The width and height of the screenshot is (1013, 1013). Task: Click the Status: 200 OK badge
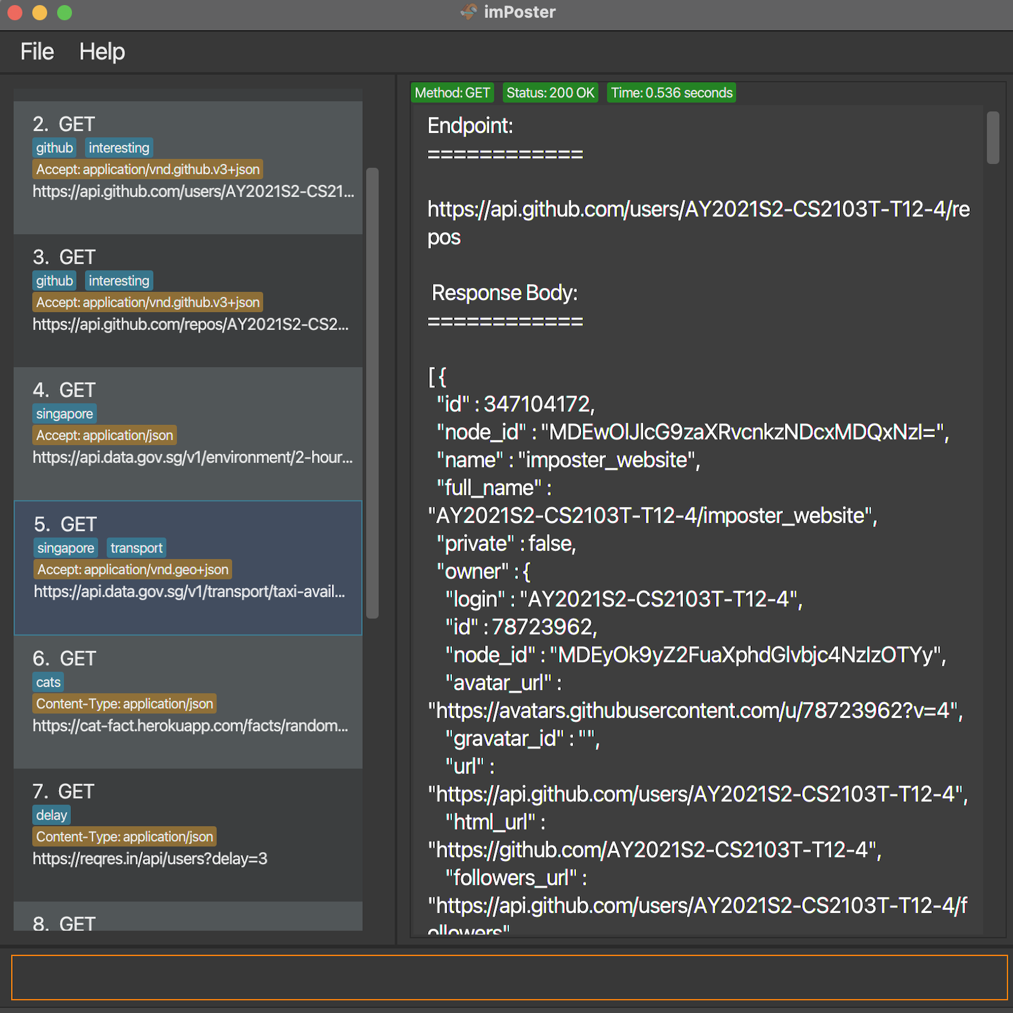click(550, 92)
